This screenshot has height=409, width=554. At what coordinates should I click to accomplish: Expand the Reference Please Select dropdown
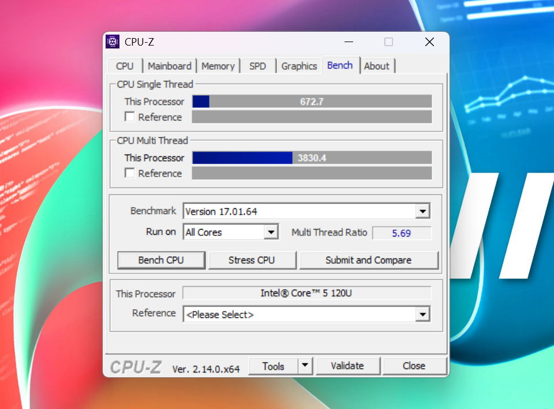point(422,314)
